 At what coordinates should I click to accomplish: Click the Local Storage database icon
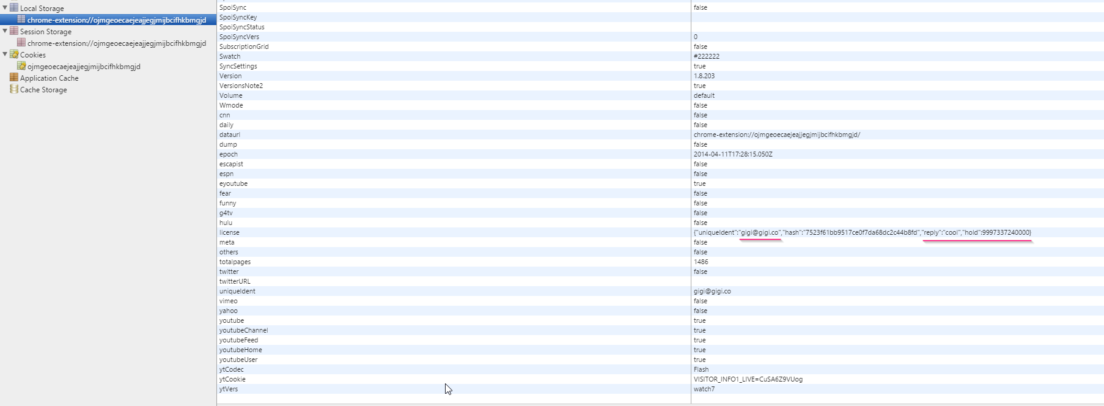tap(14, 7)
